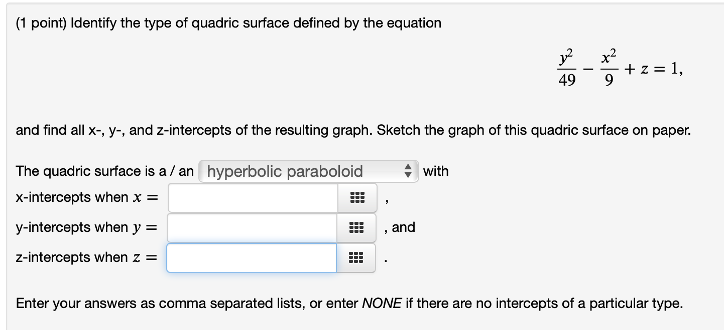Open equation editor icon beside y-intercepts field
This screenshot has height=330, width=724.
356,228
